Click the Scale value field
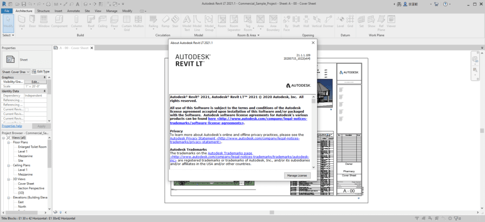Image resolution: width=485 pixels, height=222 pixels. pyautogui.click(x=36, y=87)
